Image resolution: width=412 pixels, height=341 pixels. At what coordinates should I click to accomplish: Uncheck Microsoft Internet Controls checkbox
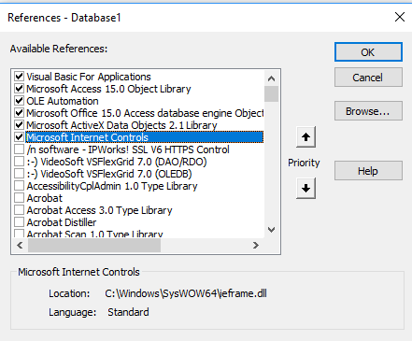point(20,137)
